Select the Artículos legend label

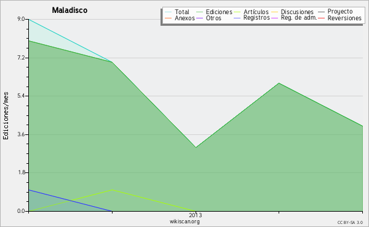(256, 12)
